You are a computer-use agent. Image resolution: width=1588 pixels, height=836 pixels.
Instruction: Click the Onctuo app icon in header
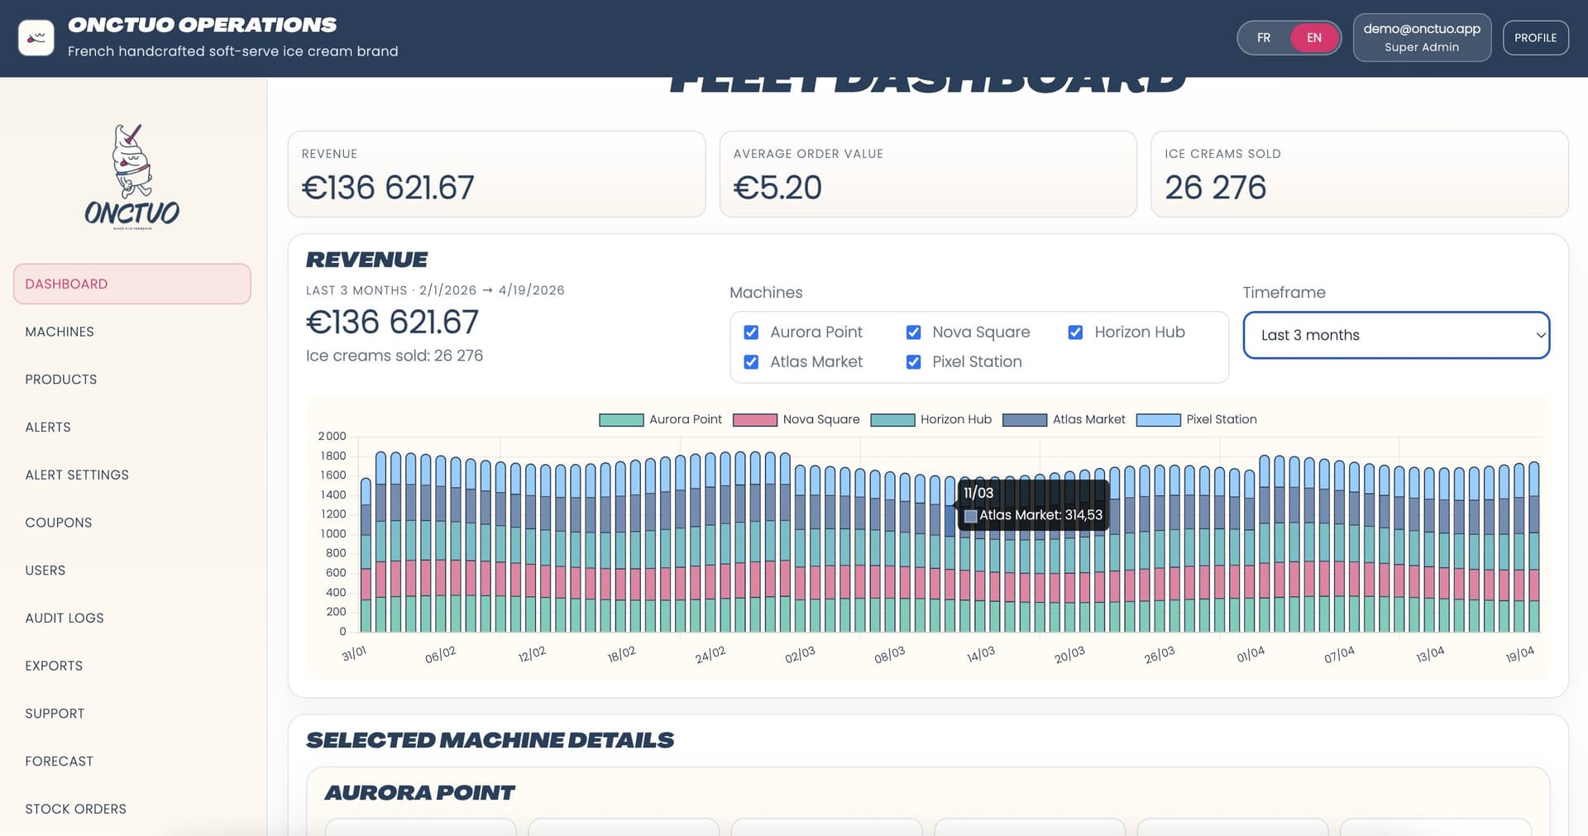(36, 38)
